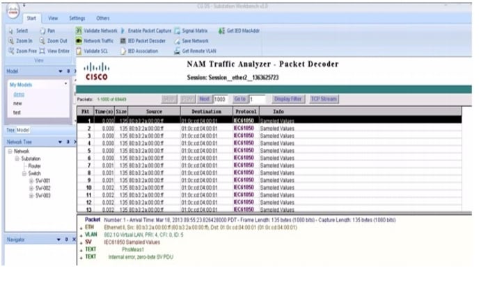Pin the Navigator panel
The image size is (488, 291).
pos(66,240)
